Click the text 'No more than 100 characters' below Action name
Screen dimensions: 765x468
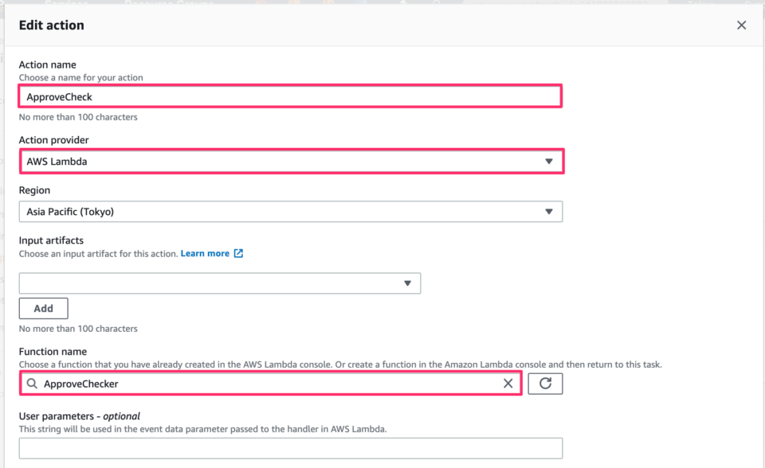coord(78,117)
